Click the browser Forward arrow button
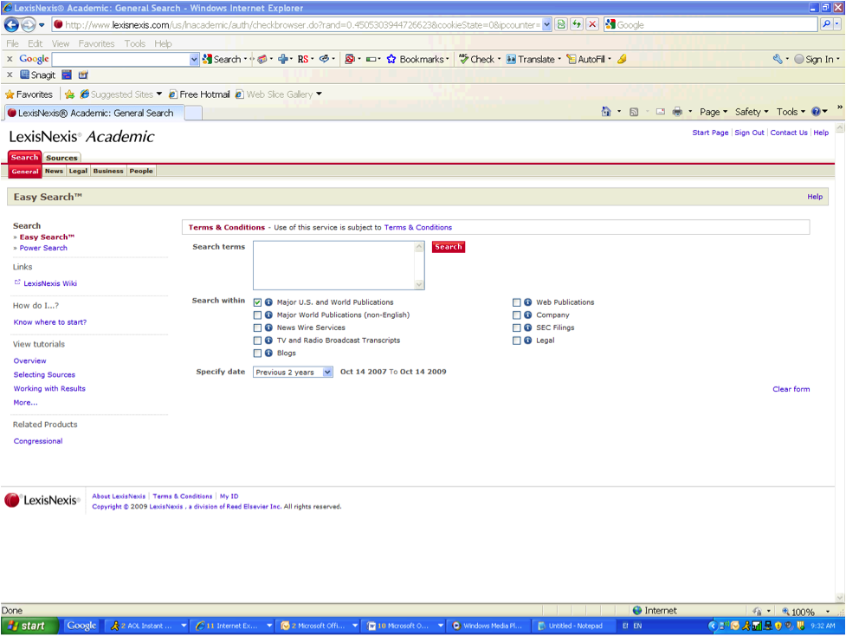The image size is (846, 636). pyautogui.click(x=28, y=25)
